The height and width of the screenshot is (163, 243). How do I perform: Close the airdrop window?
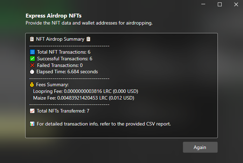(236, 4)
